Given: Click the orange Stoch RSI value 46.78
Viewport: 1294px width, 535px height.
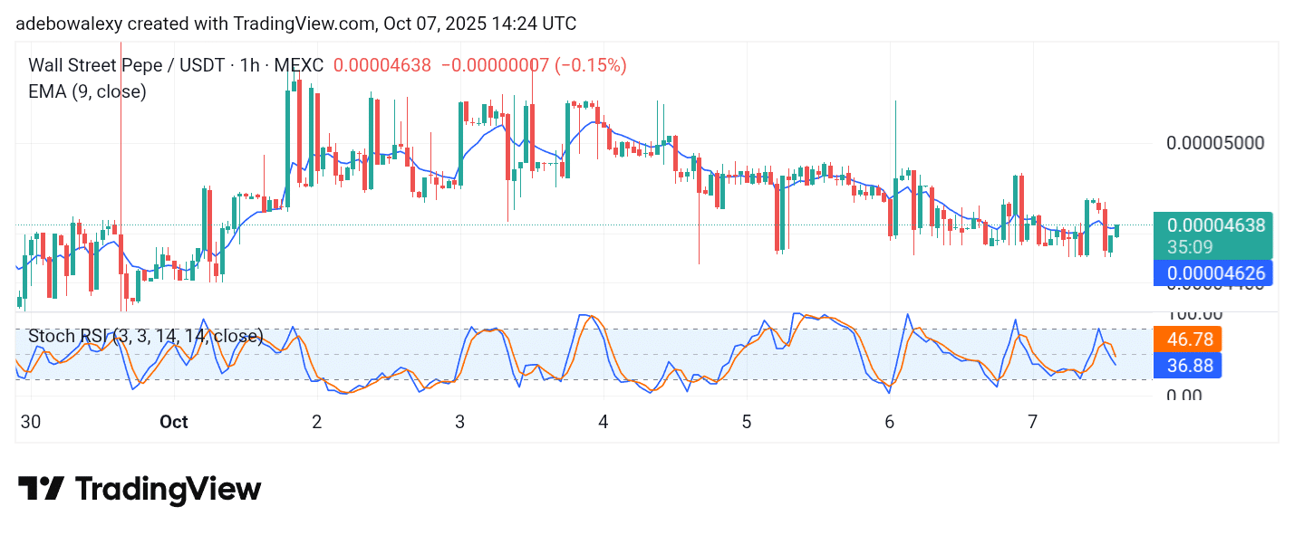Looking at the screenshot, I should coord(1187,339).
